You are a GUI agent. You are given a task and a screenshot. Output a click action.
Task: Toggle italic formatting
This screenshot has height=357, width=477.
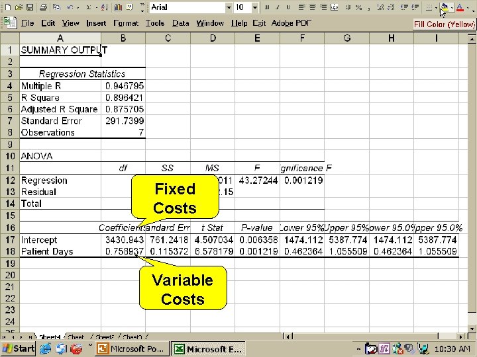[x=278, y=7]
